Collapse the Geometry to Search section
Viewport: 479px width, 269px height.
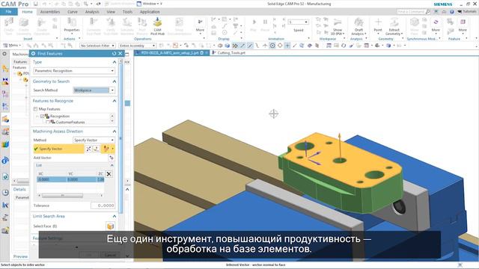115,81
